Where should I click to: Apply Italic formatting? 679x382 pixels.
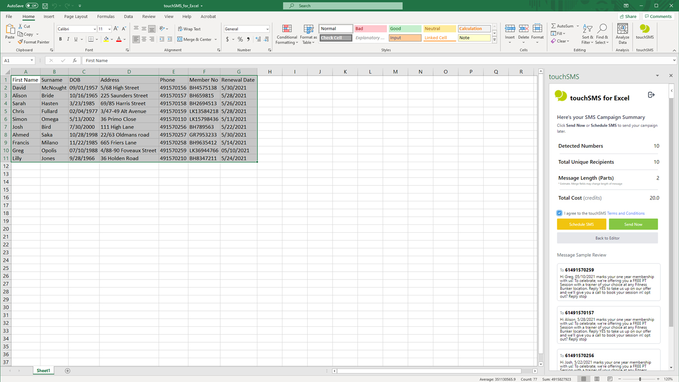pos(68,39)
